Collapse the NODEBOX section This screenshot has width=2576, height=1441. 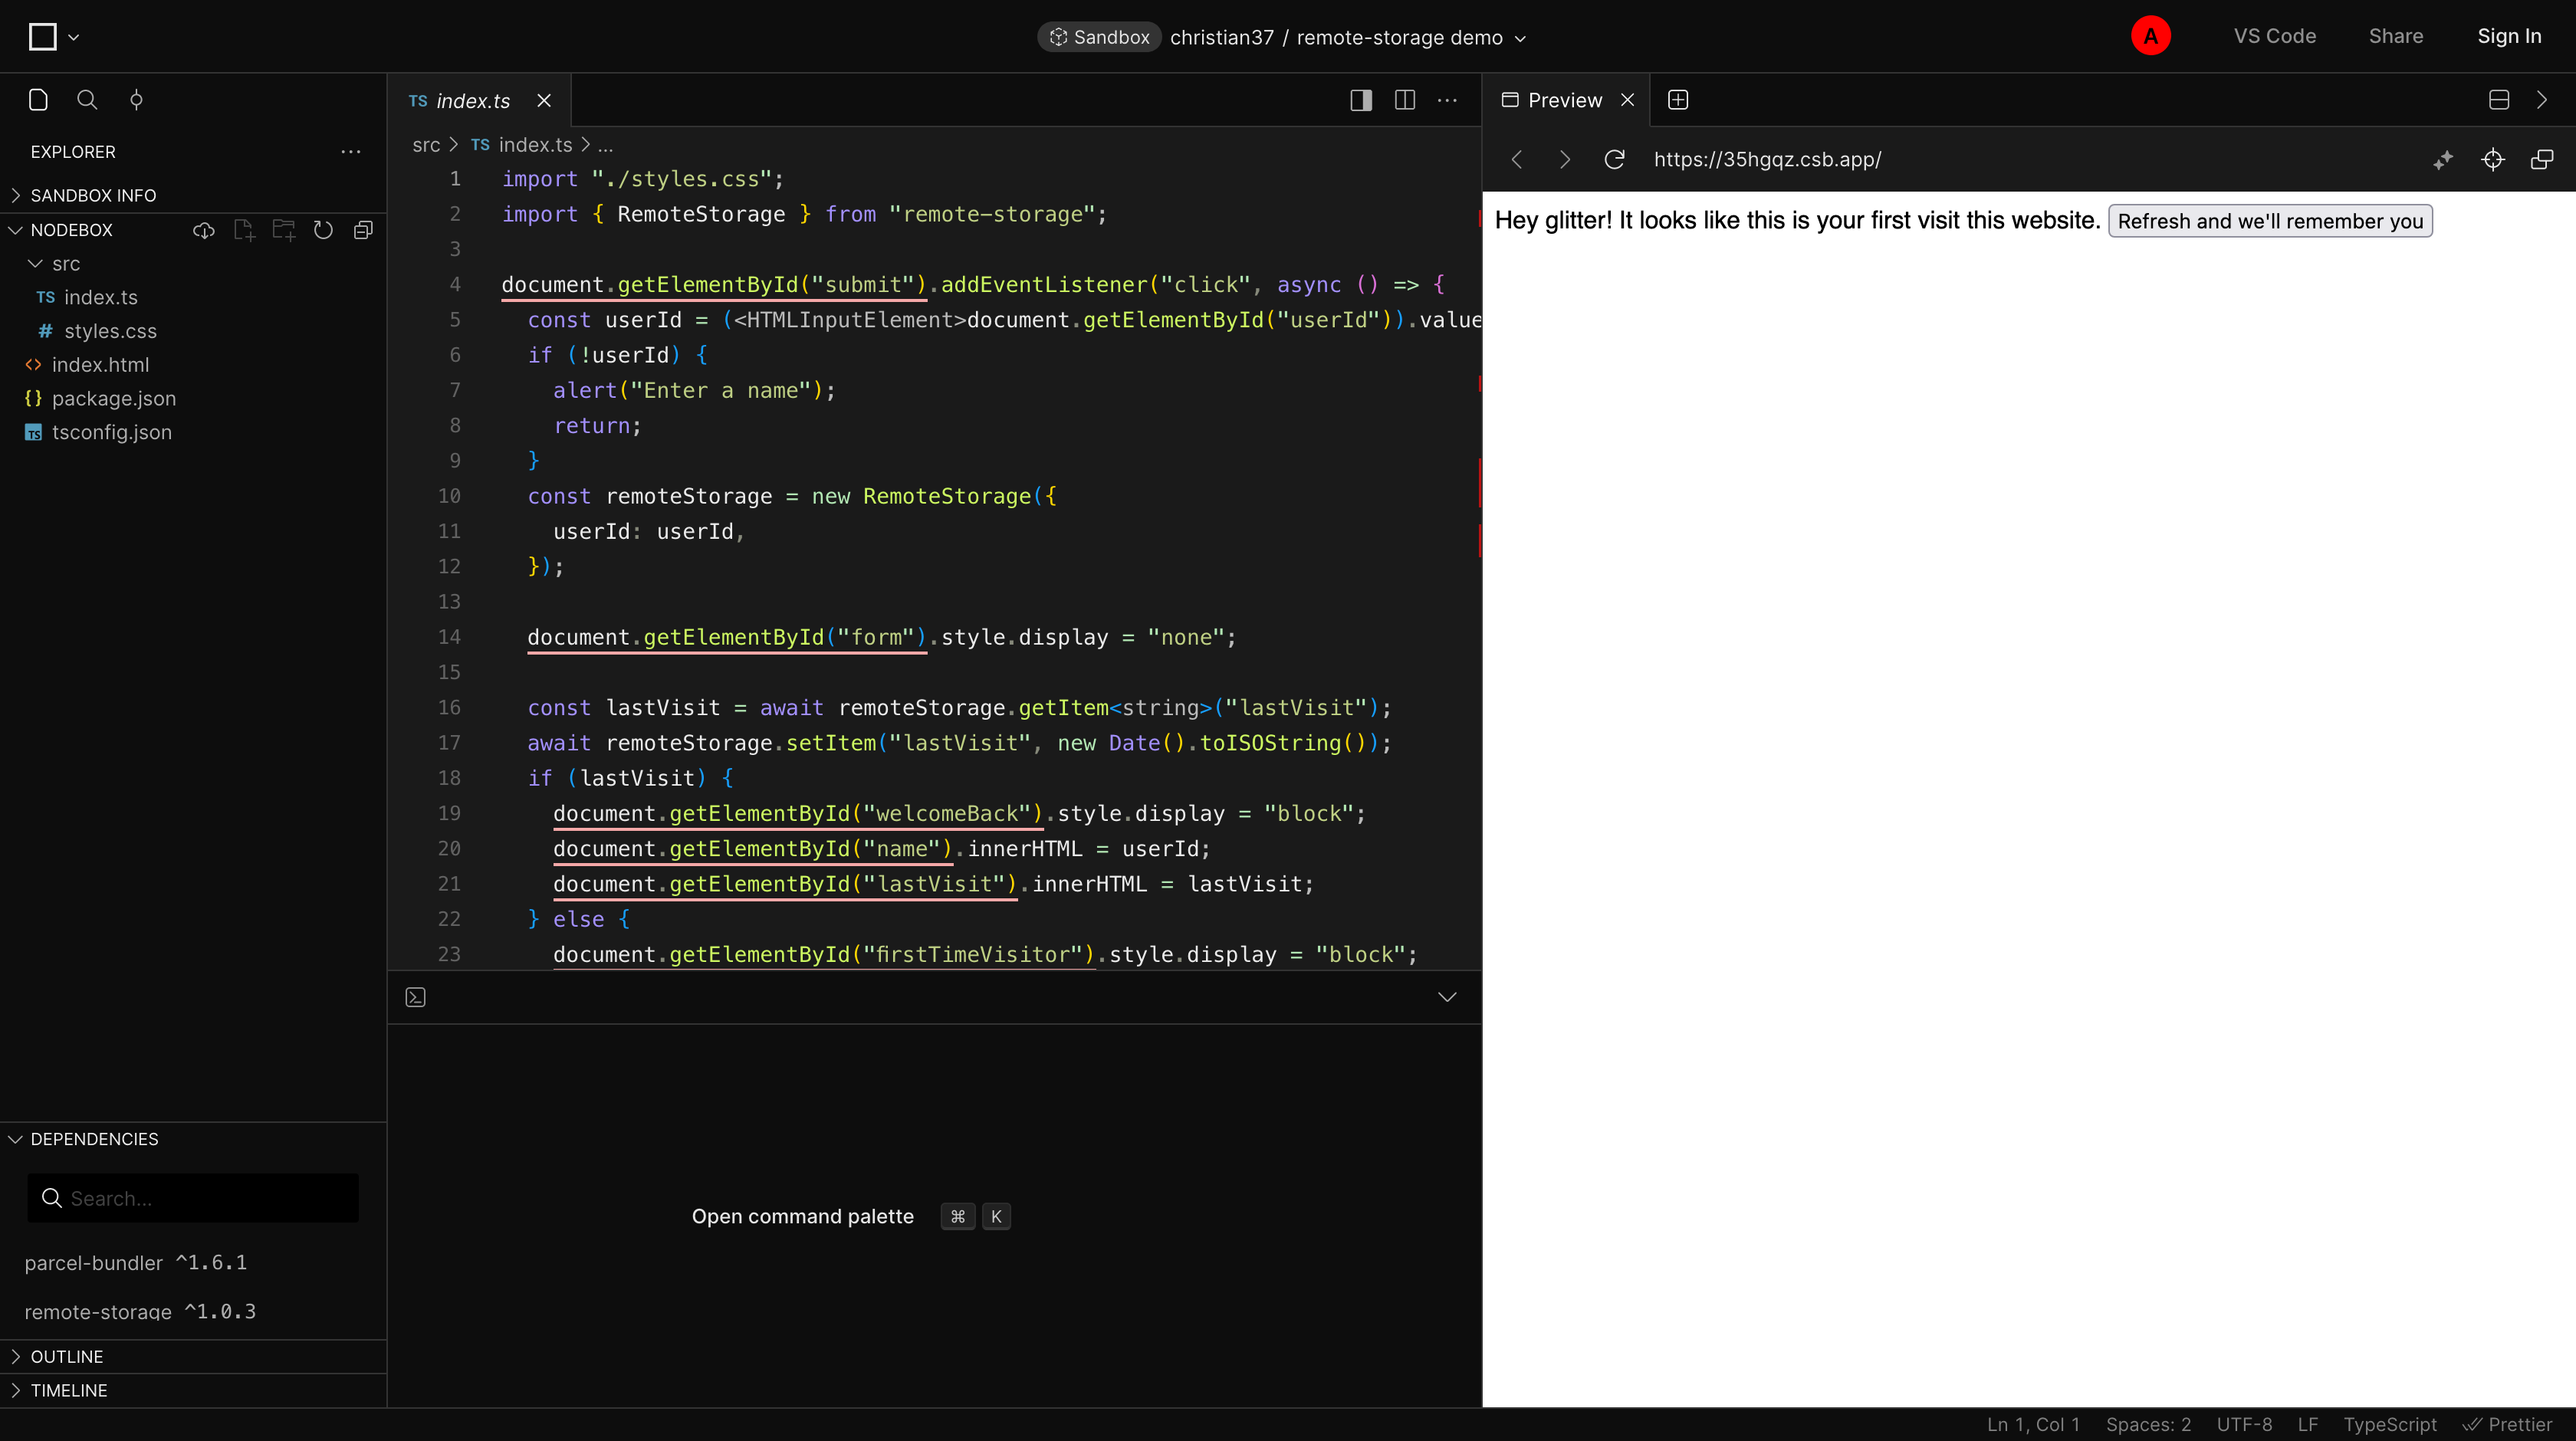point(71,230)
